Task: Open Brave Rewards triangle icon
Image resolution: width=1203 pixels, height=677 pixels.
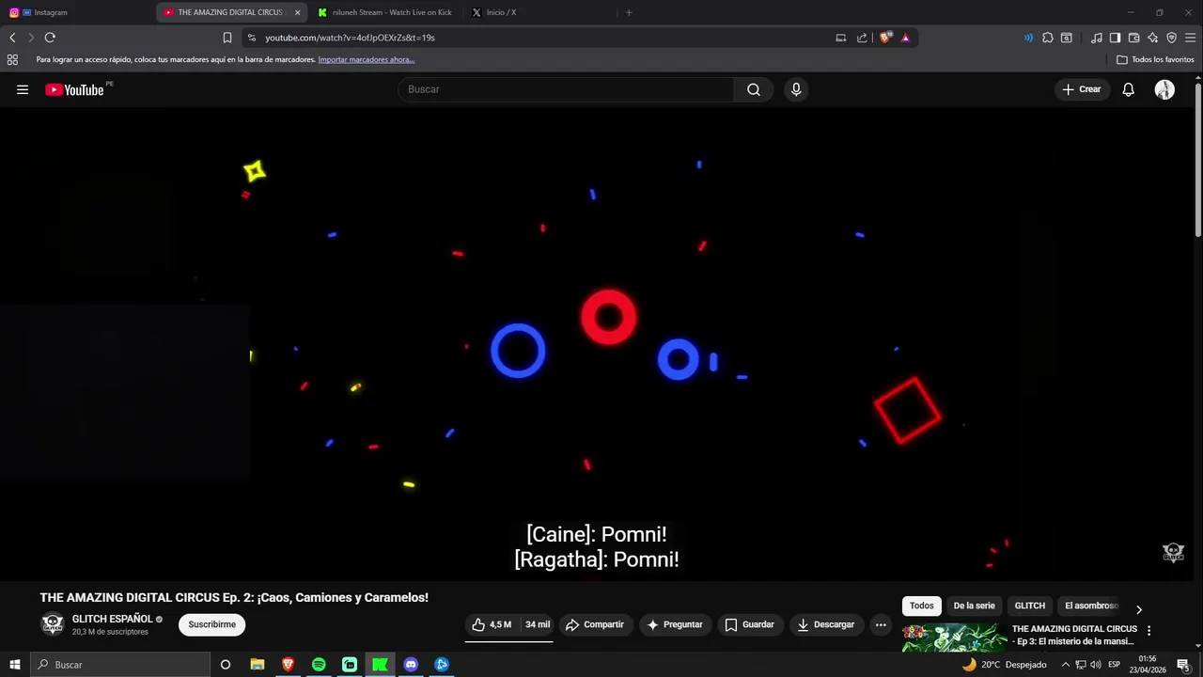Action: 905,38
